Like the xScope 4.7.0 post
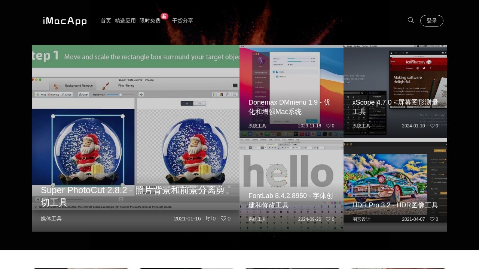Image resolution: width=479 pixels, height=269 pixels. (432, 126)
